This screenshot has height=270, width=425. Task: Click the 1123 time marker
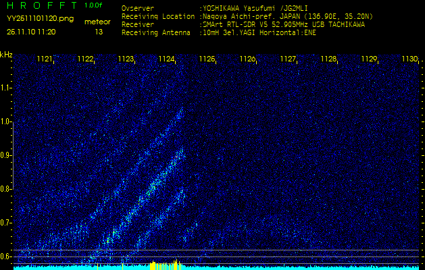[126, 59]
